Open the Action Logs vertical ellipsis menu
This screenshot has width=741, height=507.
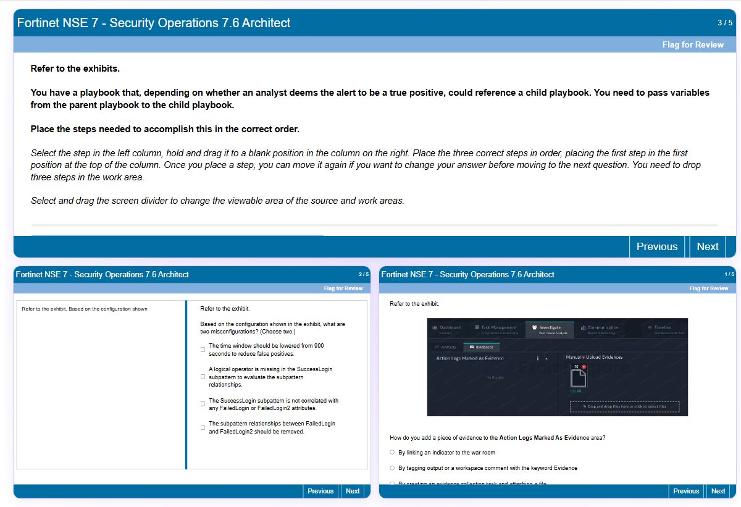tap(538, 358)
